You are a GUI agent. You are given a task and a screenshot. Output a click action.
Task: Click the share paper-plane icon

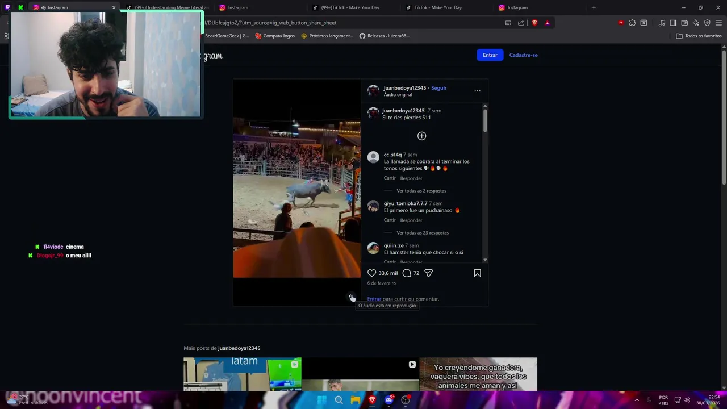pyautogui.click(x=429, y=273)
